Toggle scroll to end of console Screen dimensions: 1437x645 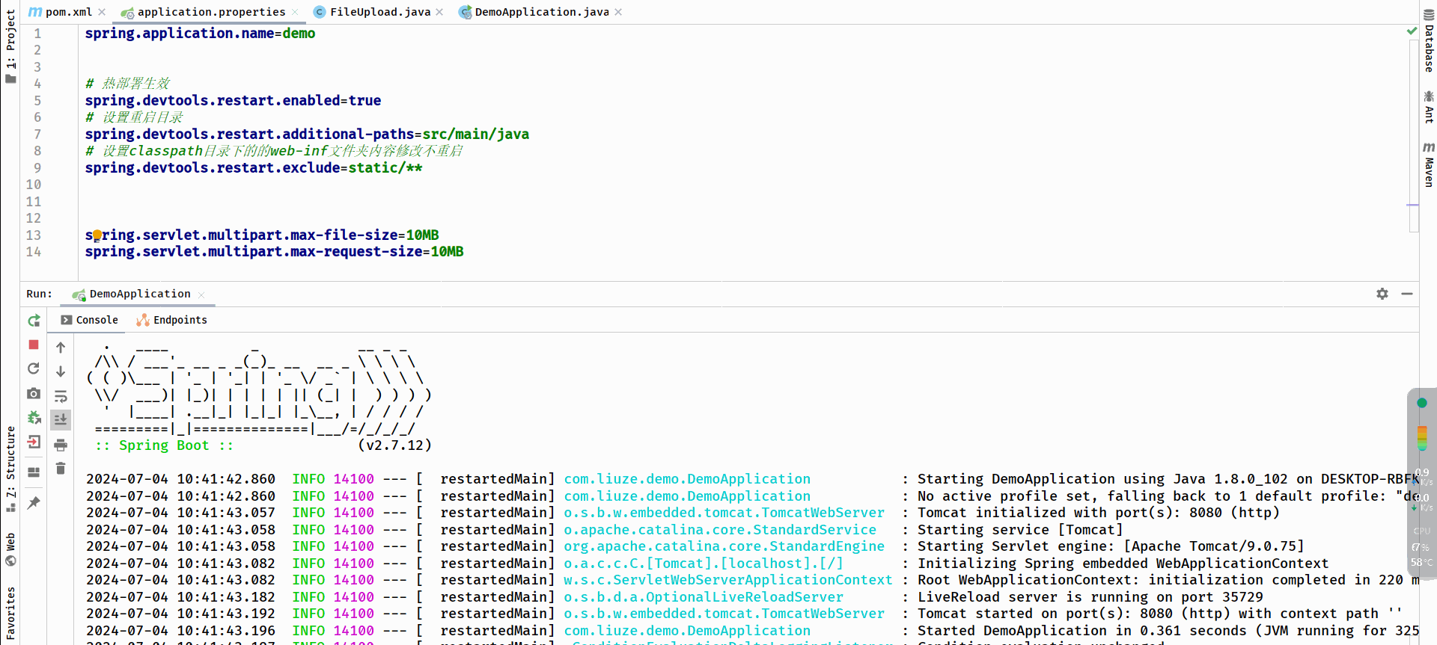tap(61, 420)
